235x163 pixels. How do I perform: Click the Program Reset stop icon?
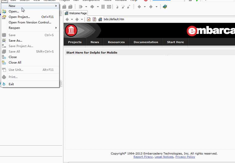coord(109,7)
